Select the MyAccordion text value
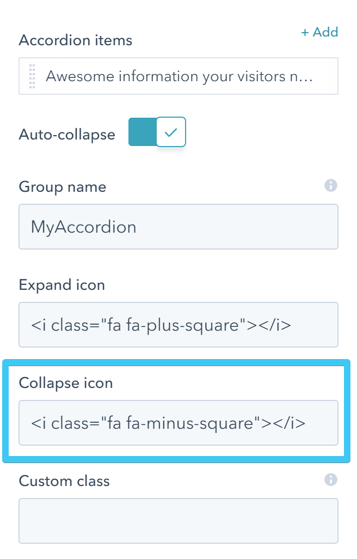Viewport: 357px width, 559px height. (82, 226)
